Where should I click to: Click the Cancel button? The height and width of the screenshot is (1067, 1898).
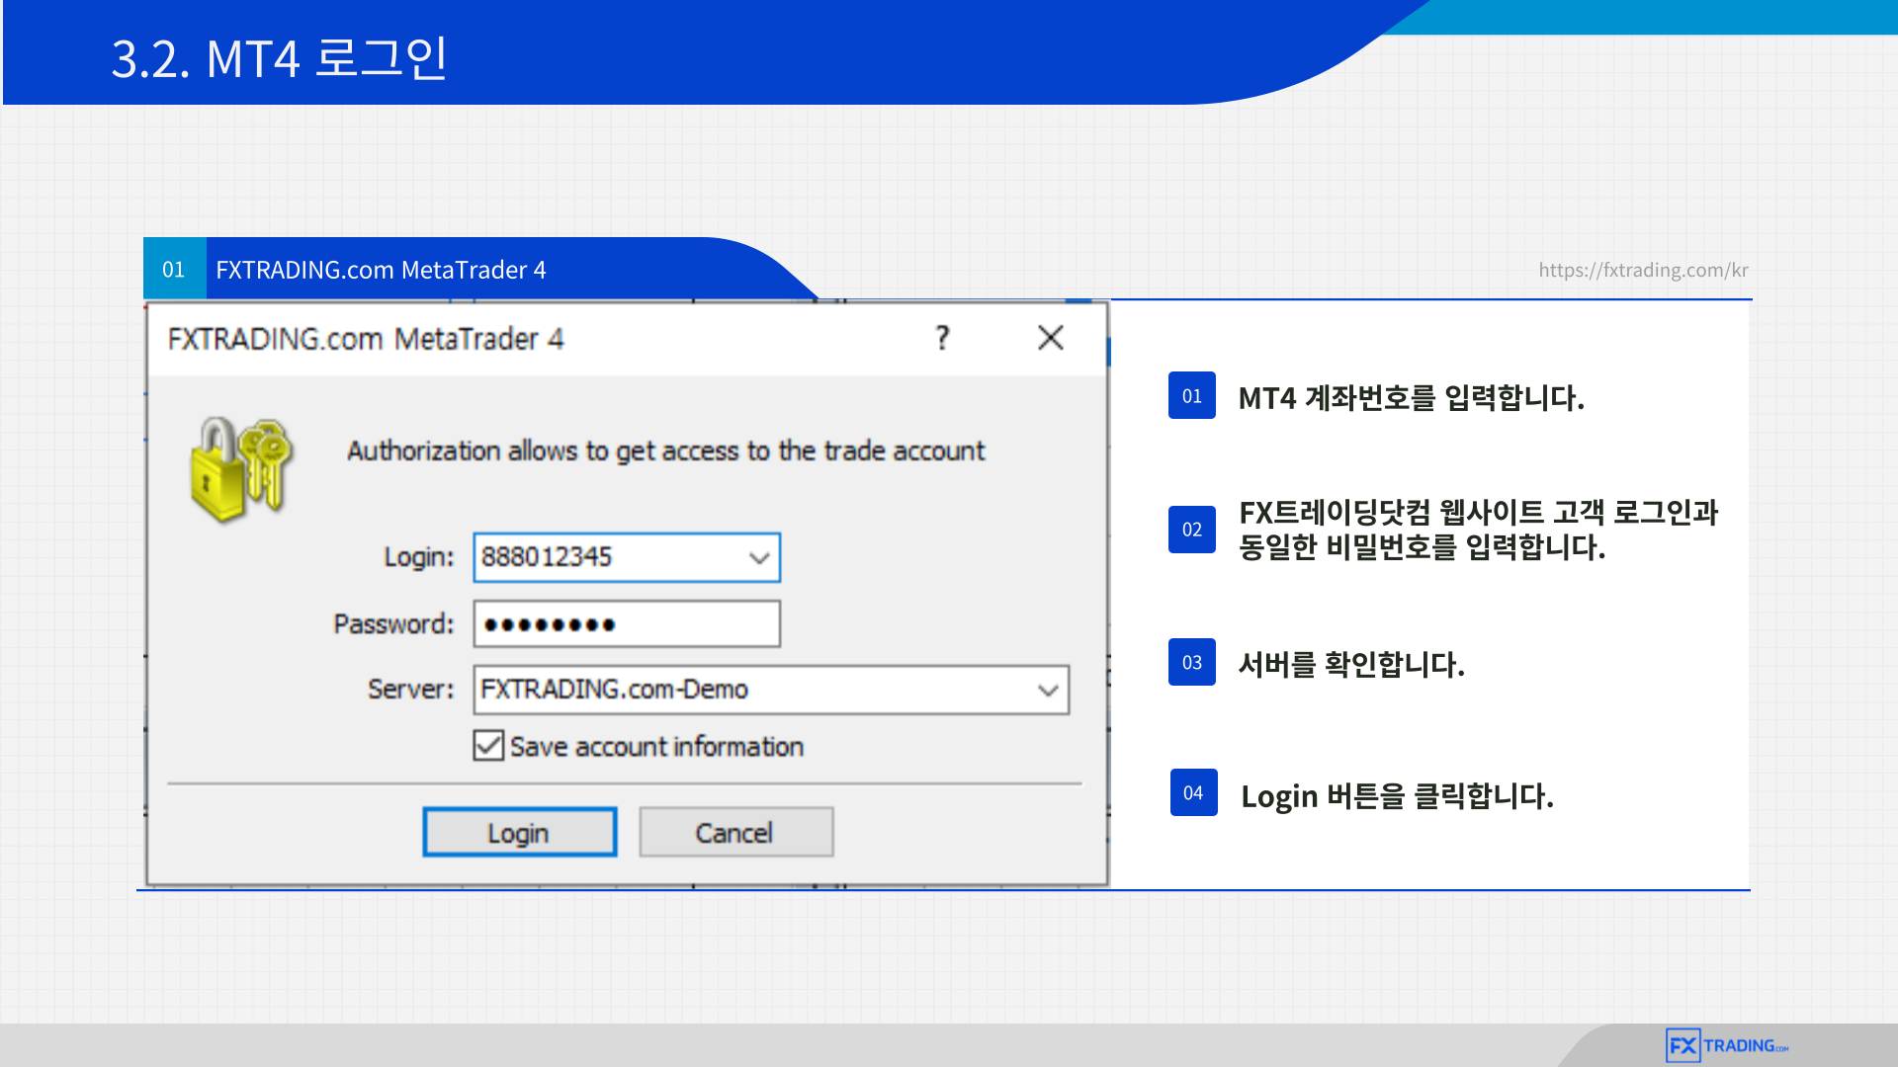pos(735,832)
